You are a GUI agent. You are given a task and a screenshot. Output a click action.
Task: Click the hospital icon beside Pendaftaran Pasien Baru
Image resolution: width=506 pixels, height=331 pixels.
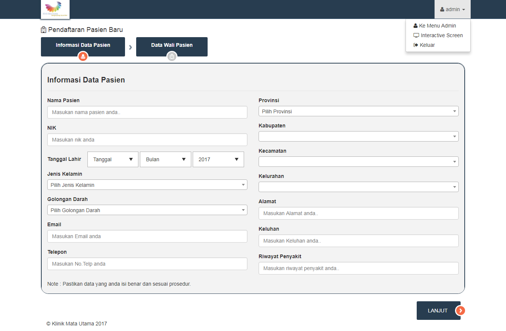coord(44,30)
